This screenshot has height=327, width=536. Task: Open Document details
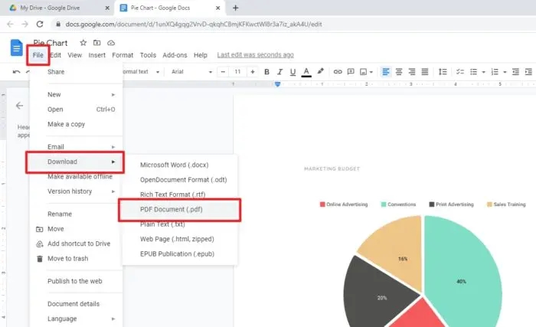point(76,304)
